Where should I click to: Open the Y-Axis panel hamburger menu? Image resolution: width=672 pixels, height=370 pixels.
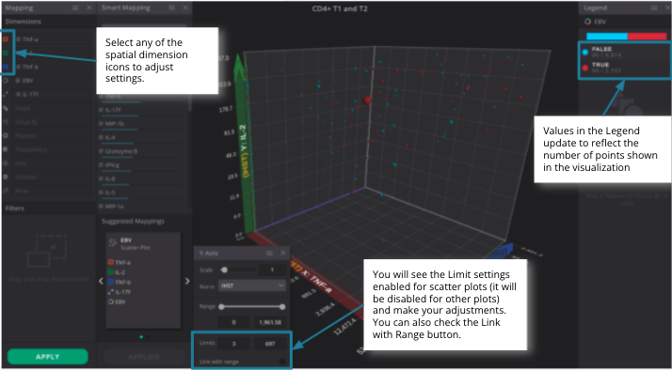pyautogui.click(x=269, y=254)
